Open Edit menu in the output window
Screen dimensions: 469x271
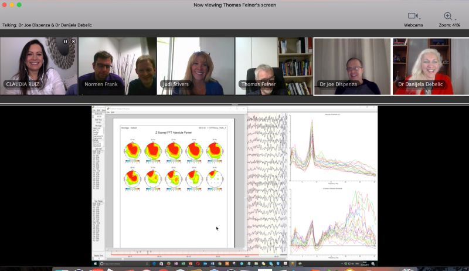(113, 112)
